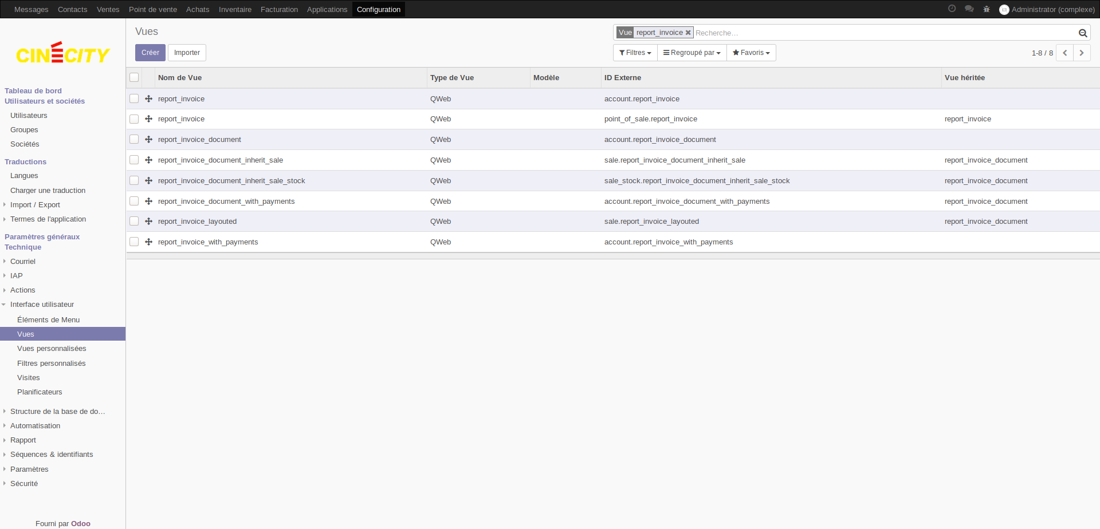Viewport: 1100px width, 529px height.
Task: Go to previous page using left chevron
Action: click(1064, 53)
